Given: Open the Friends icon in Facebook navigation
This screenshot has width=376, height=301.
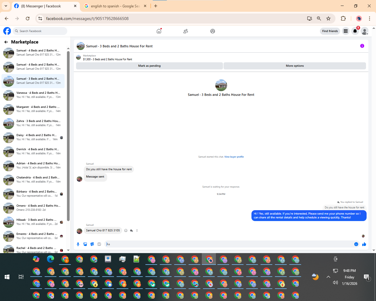Looking at the screenshot, I should tap(186, 31).
